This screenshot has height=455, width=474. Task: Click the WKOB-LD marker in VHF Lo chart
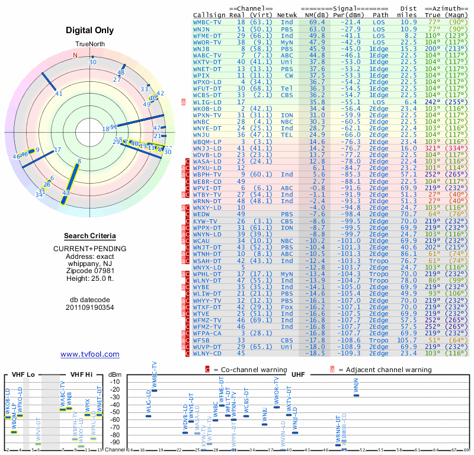point(8,418)
